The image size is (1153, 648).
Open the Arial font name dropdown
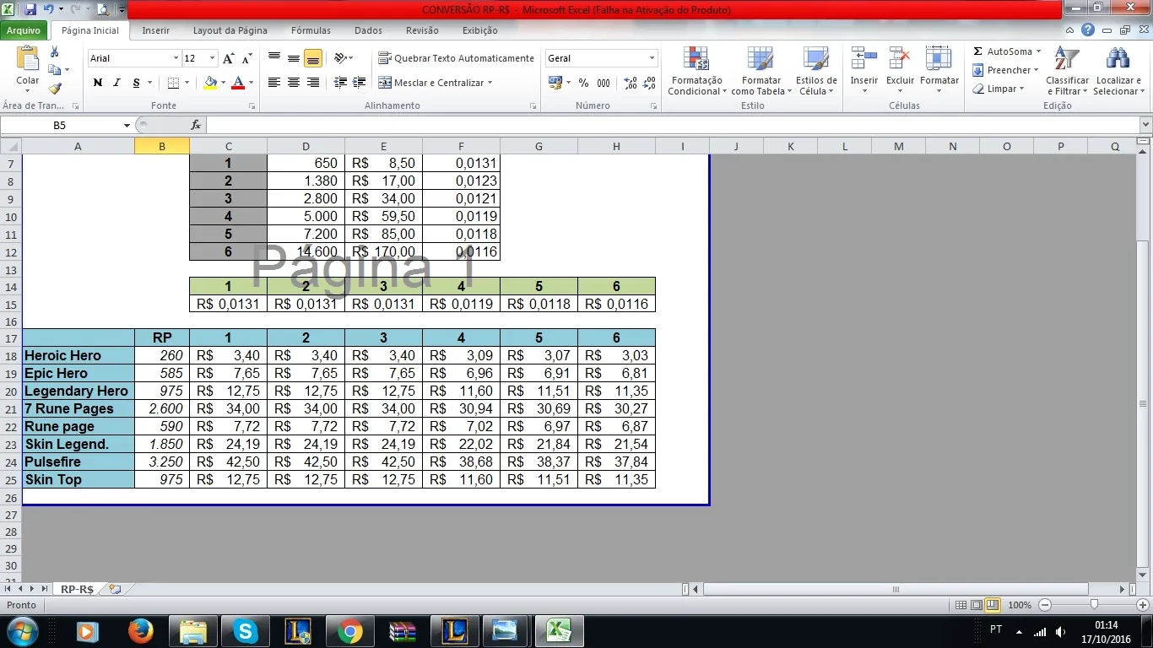(x=176, y=58)
